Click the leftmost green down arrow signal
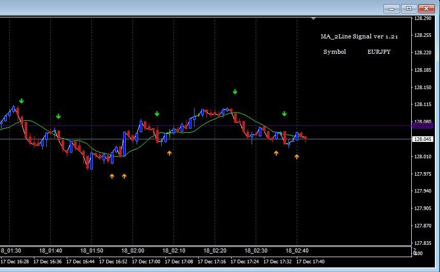The height and width of the screenshot is (272, 440). click(x=22, y=101)
